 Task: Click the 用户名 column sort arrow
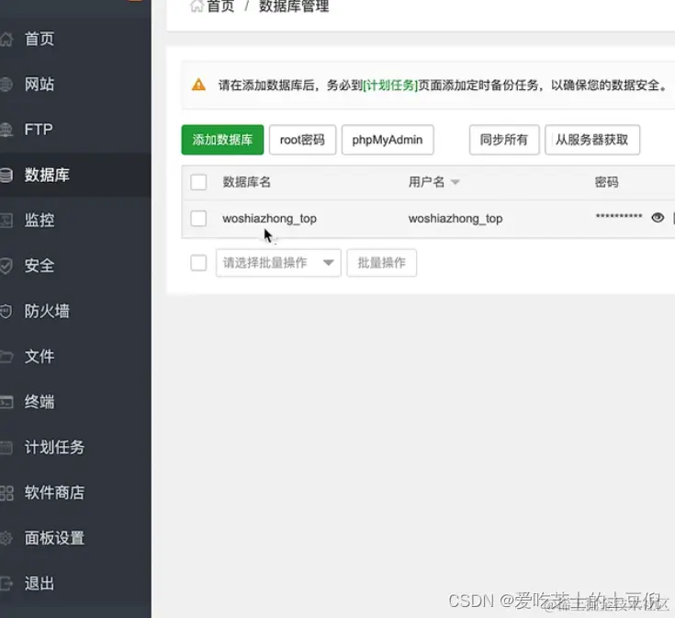click(455, 182)
